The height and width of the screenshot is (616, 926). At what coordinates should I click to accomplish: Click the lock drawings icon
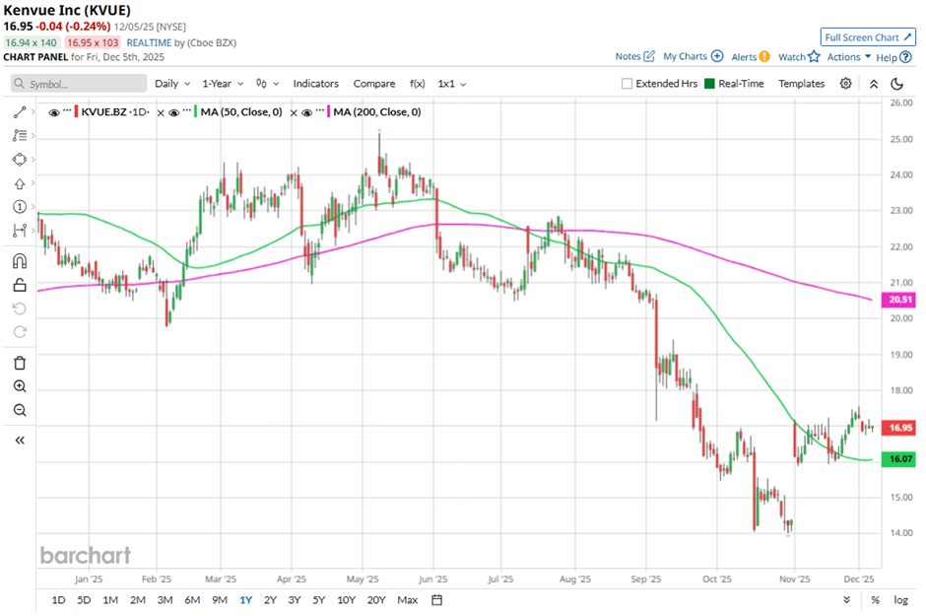20,286
